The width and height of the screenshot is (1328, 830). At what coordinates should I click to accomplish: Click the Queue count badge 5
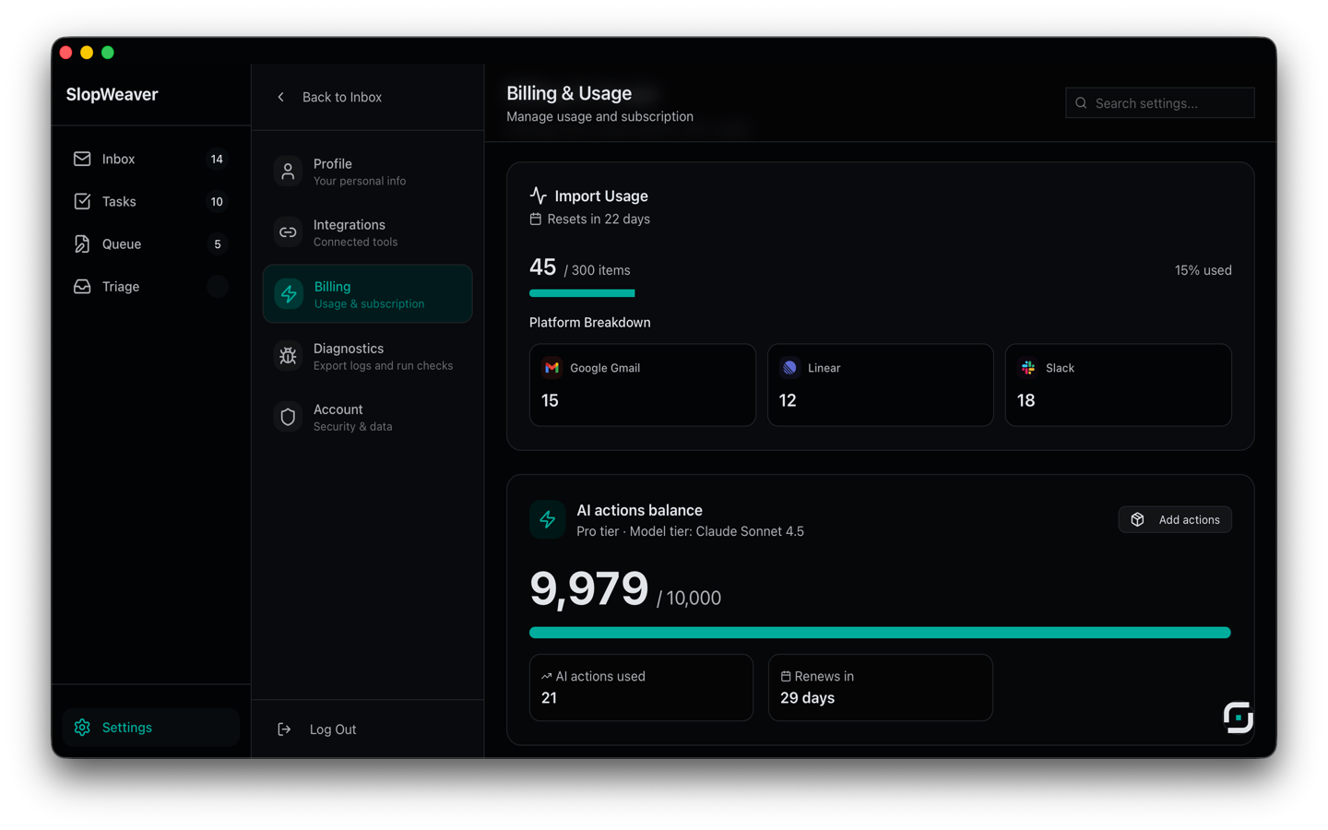(217, 243)
